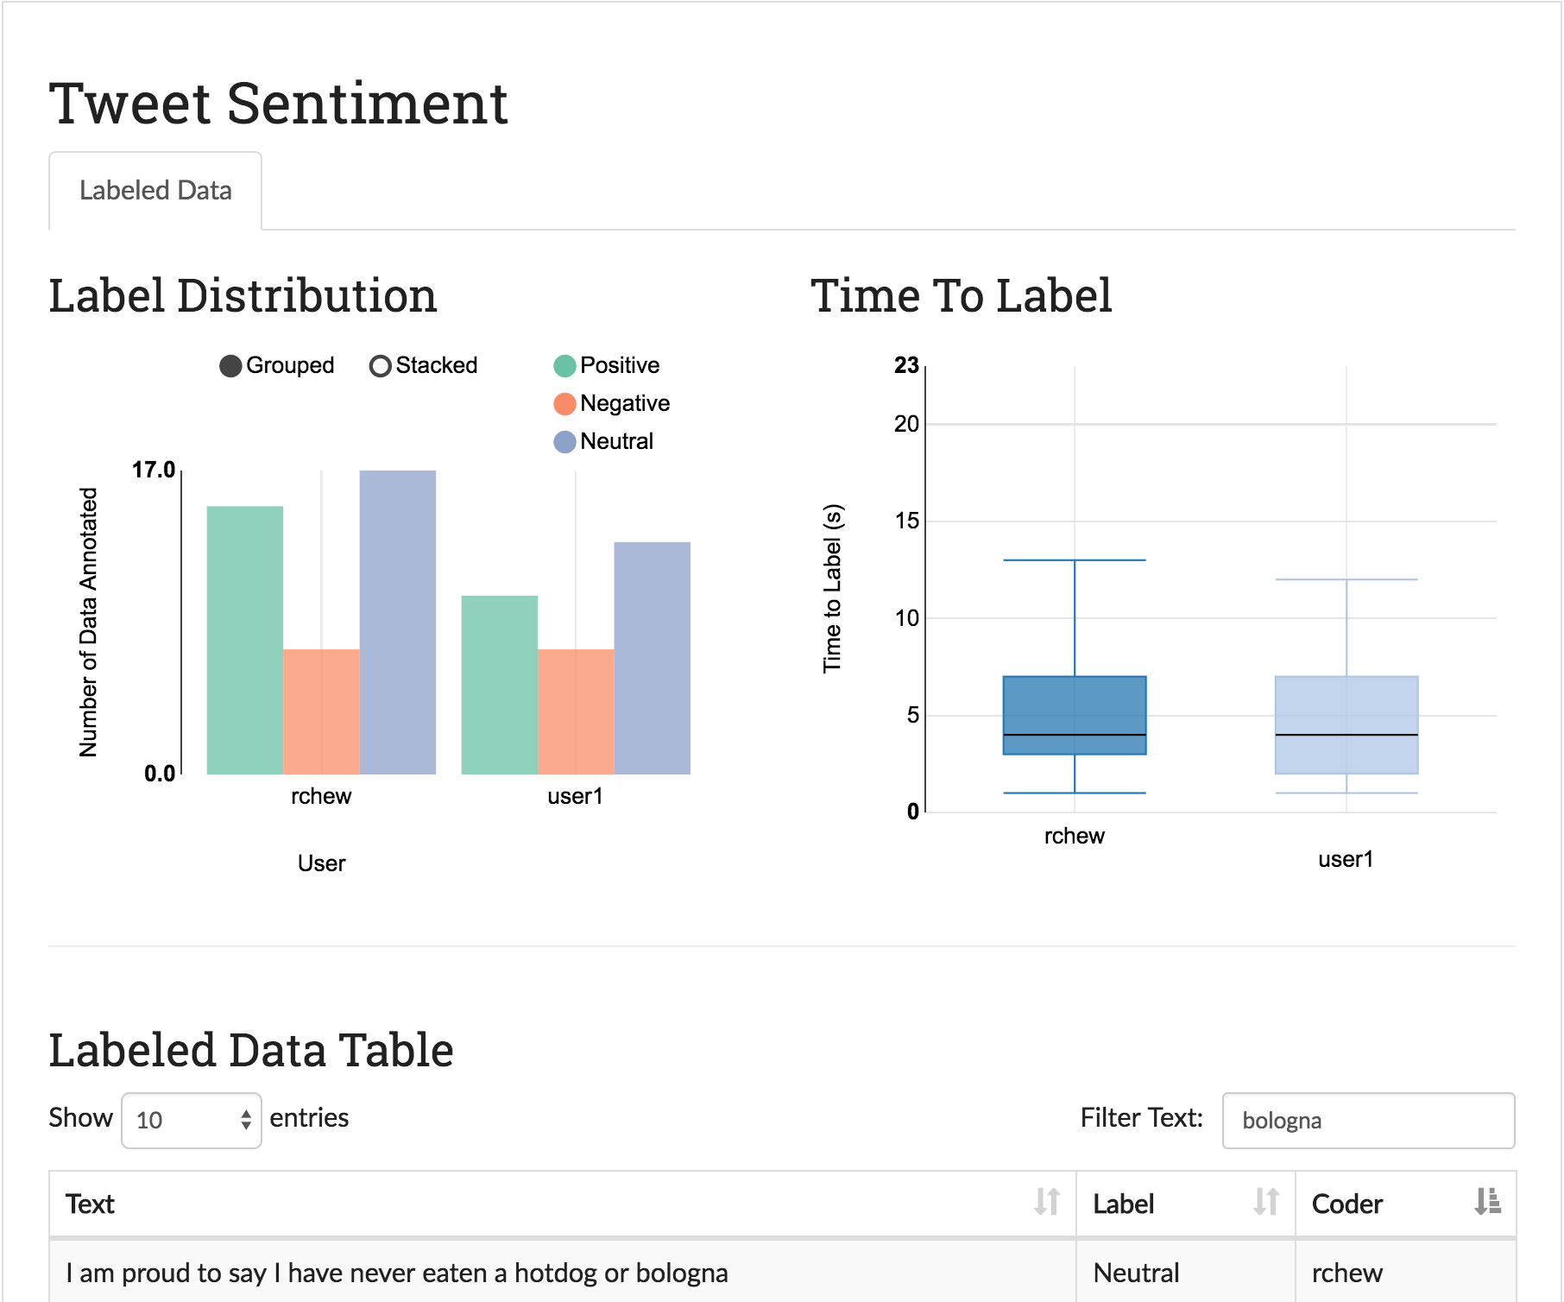Click the Text column header
The image size is (1564, 1302).
click(x=91, y=1204)
